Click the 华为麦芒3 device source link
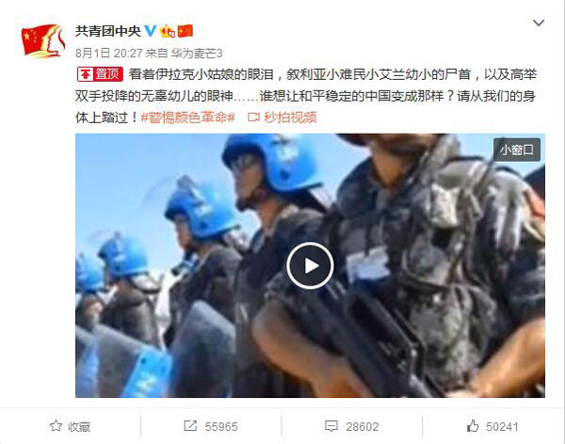 tap(197, 54)
